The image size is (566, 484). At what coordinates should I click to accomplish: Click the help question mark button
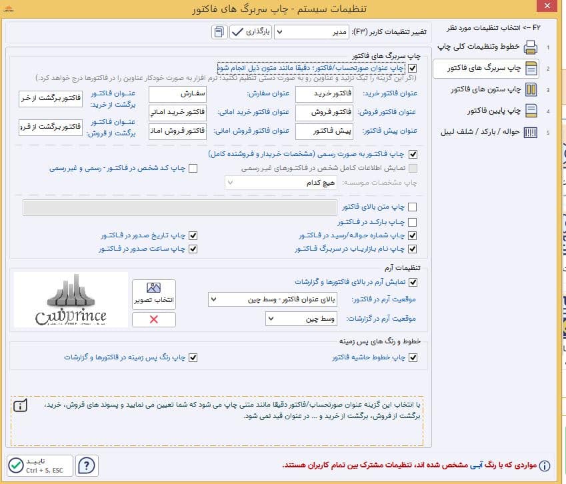(87, 465)
